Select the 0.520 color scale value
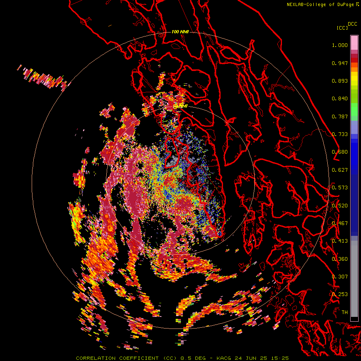This screenshot has width=361, height=361. pyautogui.click(x=340, y=205)
